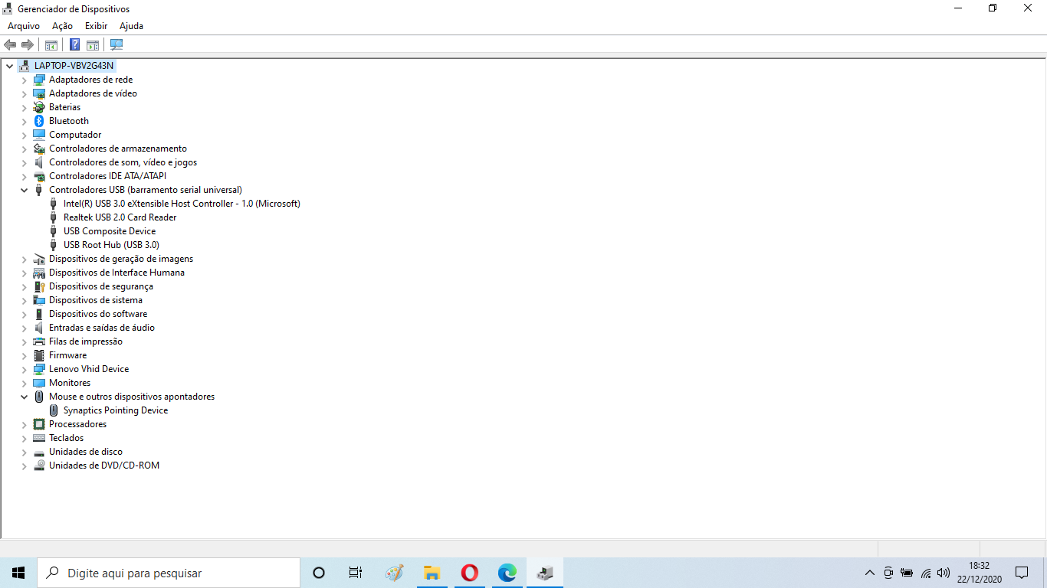The height and width of the screenshot is (588, 1047).
Task: Open the Paint taskbar icon
Action: (394, 573)
